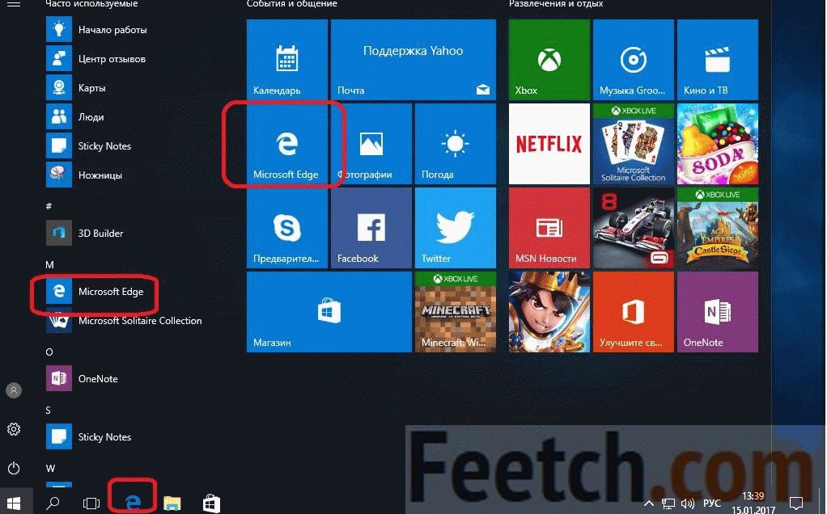This screenshot has width=827, height=514.
Task: Open the Minecraft tile
Action: click(455, 313)
